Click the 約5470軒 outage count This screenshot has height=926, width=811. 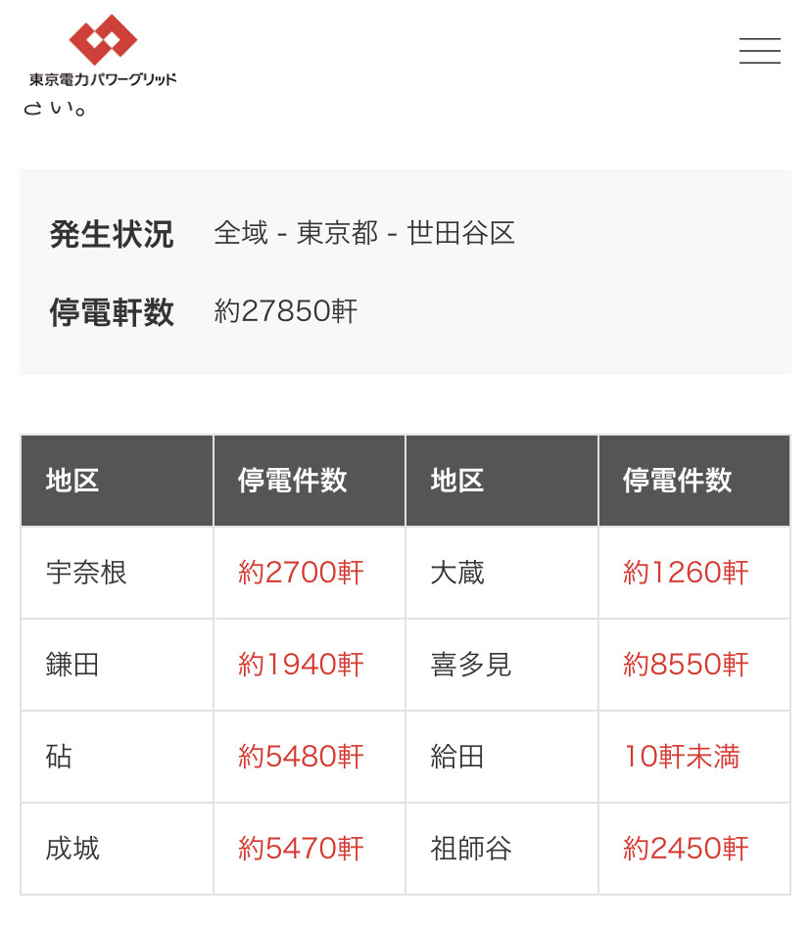point(301,849)
